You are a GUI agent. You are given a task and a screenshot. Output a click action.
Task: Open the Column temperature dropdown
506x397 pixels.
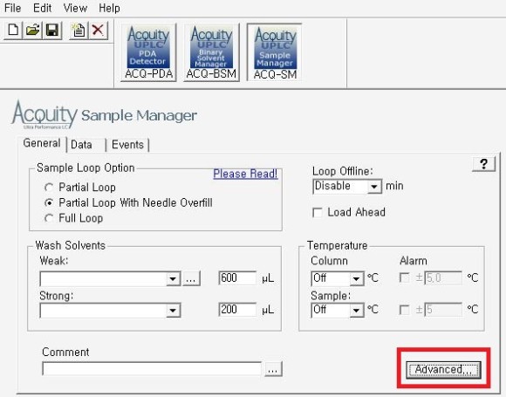pyautogui.click(x=357, y=278)
